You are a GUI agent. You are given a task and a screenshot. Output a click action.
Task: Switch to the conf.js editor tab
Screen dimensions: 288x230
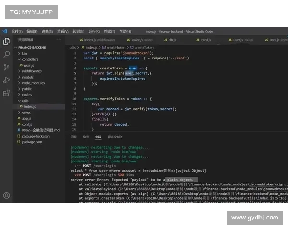[x=205, y=40]
